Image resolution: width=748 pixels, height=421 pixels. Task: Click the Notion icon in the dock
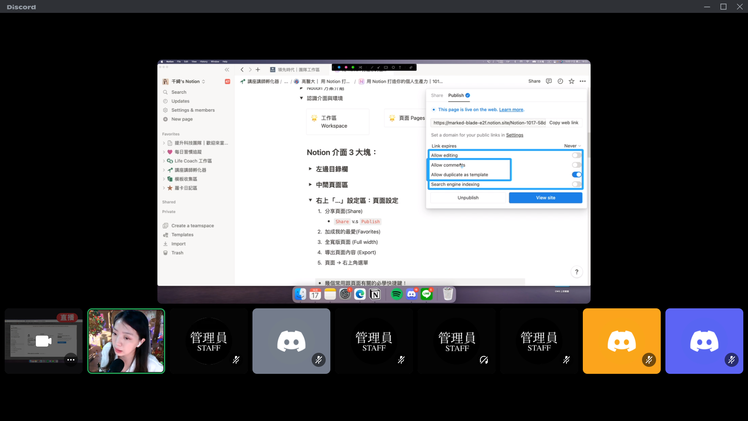pyautogui.click(x=375, y=294)
